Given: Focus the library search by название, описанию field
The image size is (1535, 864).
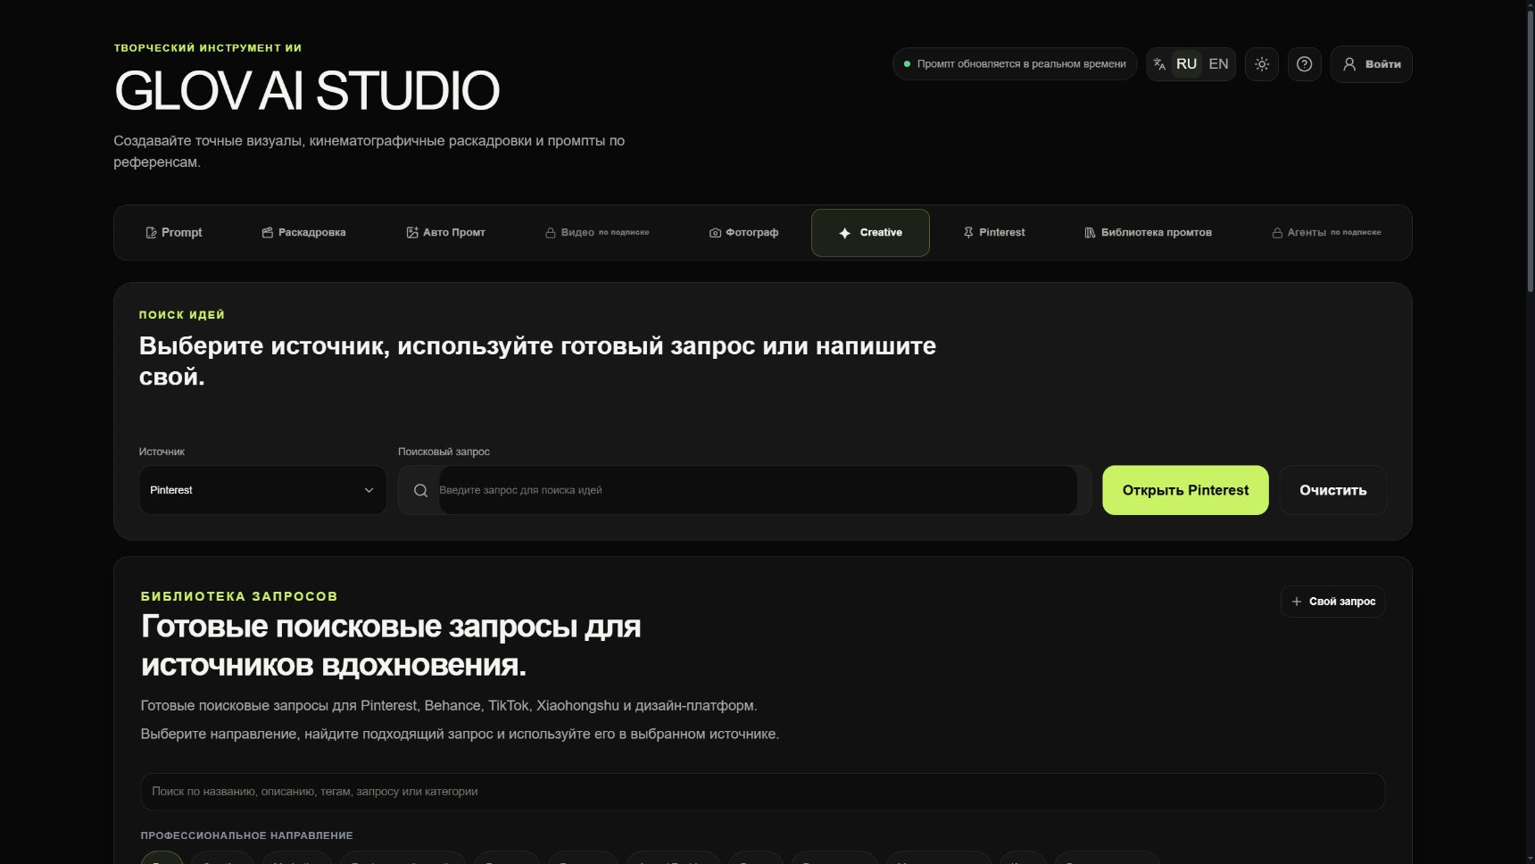Looking at the screenshot, I should pyautogui.click(x=762, y=792).
